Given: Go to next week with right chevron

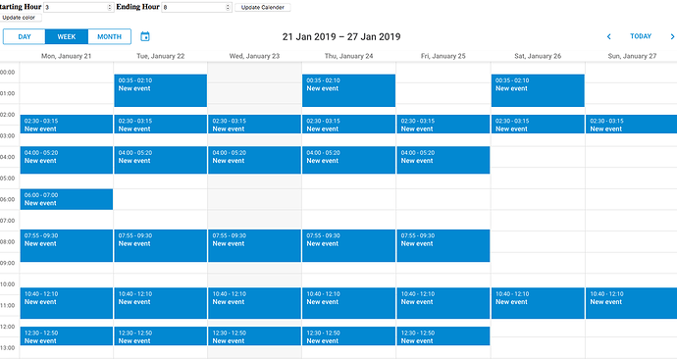Looking at the screenshot, I should pyautogui.click(x=672, y=36).
